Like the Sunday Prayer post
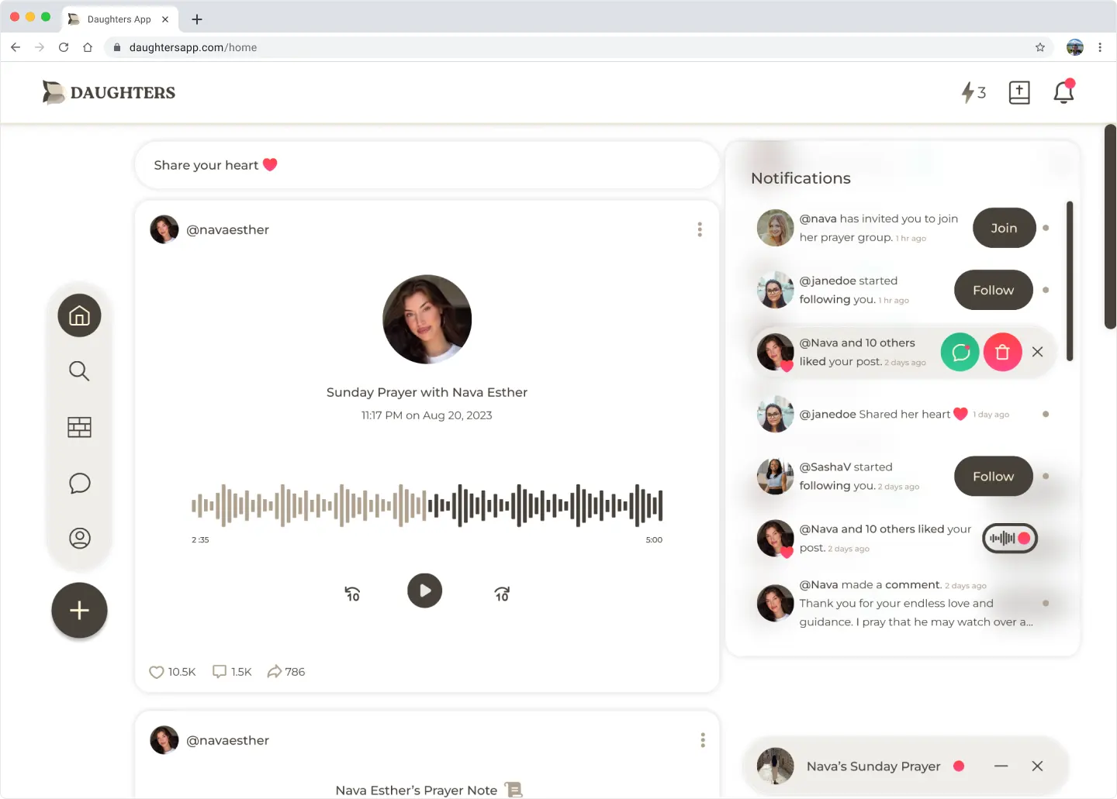The width and height of the screenshot is (1117, 799). point(157,672)
